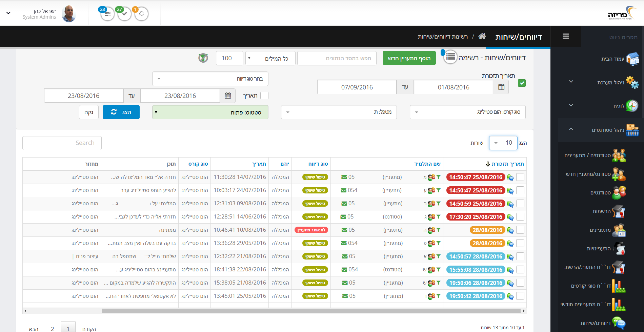This screenshot has height=332, width=644.
Task: Click scrollbar left arrow under table
Action: 25,311
